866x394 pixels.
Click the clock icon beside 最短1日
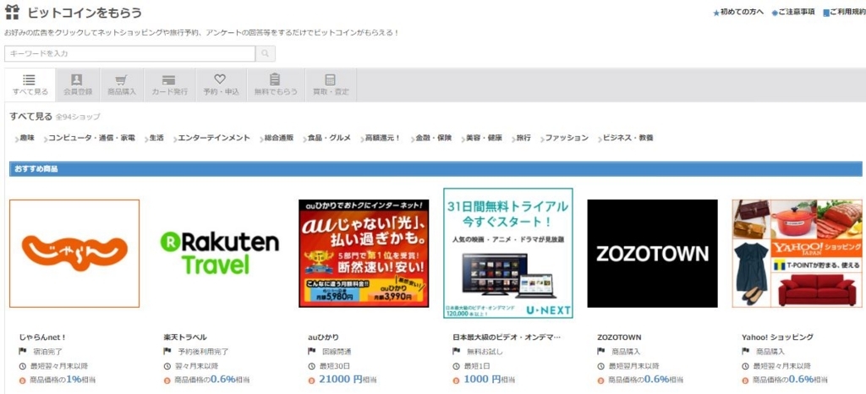coord(456,366)
